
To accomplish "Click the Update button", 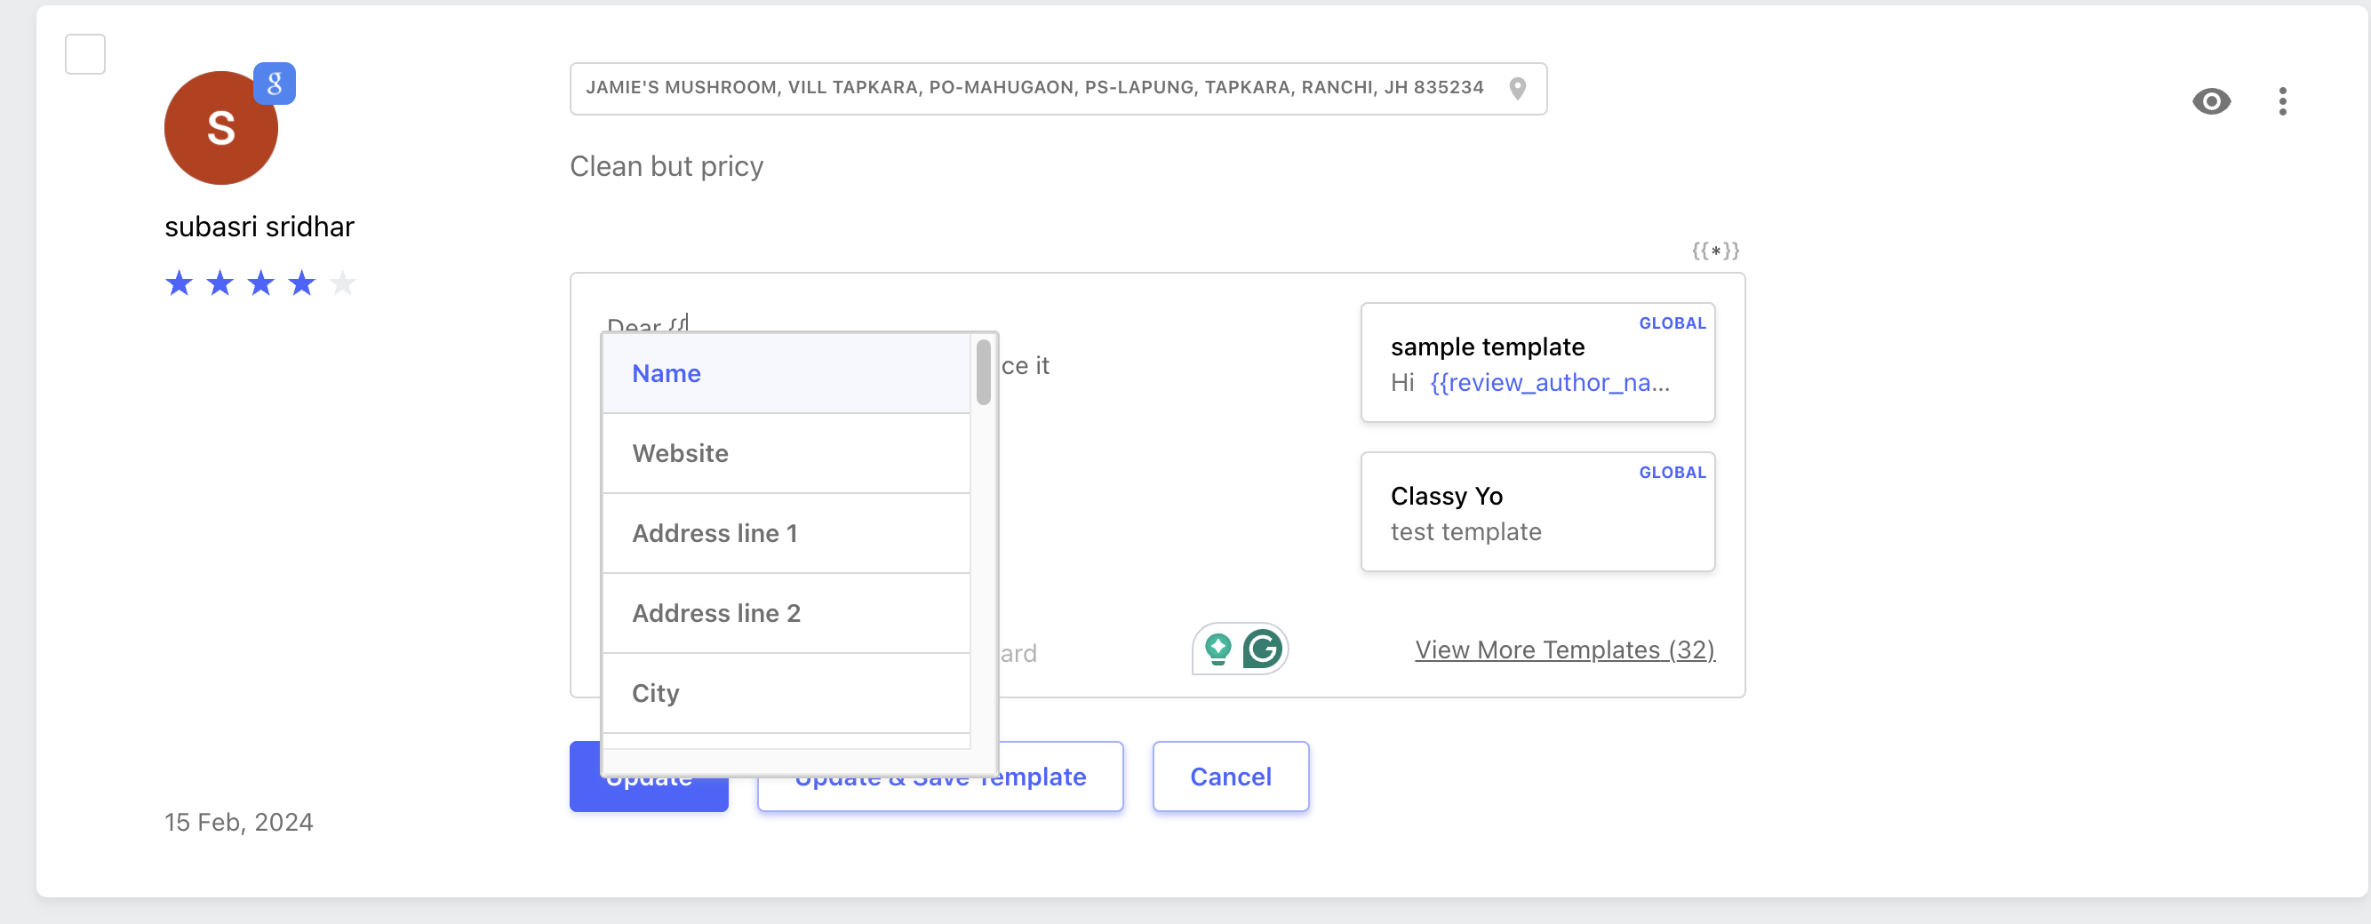I will (649, 777).
